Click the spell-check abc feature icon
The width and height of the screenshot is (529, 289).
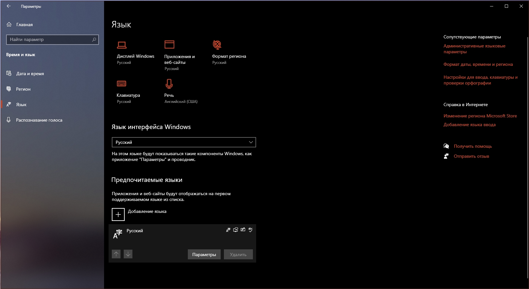pyautogui.click(x=250, y=230)
